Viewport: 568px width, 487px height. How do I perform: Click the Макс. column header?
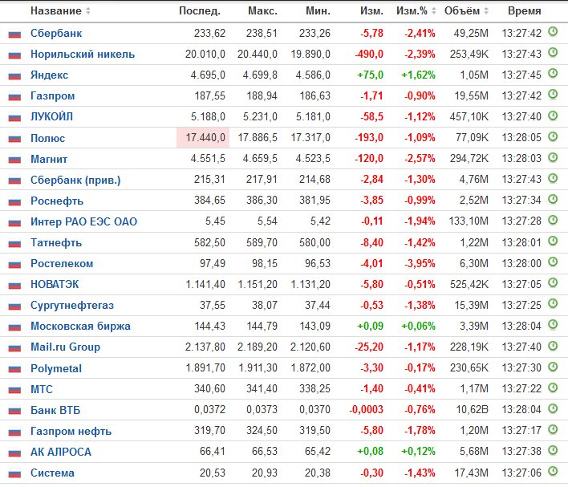pos(262,11)
